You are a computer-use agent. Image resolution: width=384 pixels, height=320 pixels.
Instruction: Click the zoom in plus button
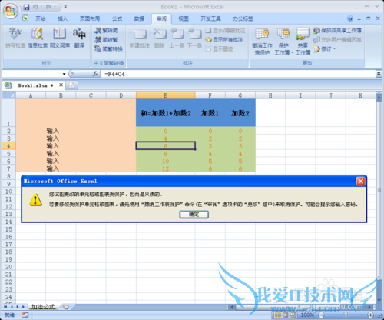click(x=370, y=315)
